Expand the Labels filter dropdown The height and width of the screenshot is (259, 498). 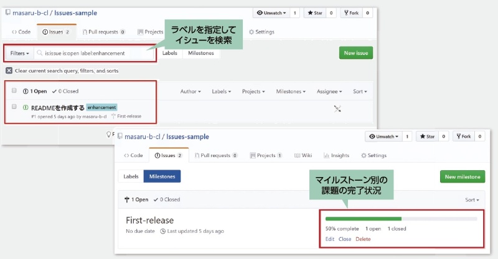pos(222,91)
